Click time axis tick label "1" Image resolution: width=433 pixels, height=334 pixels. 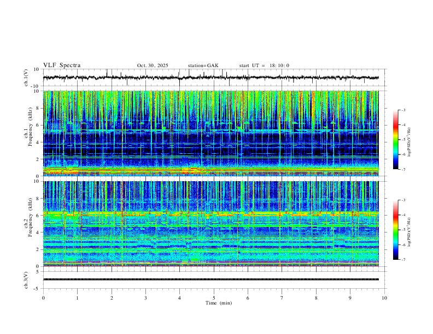(x=77, y=298)
